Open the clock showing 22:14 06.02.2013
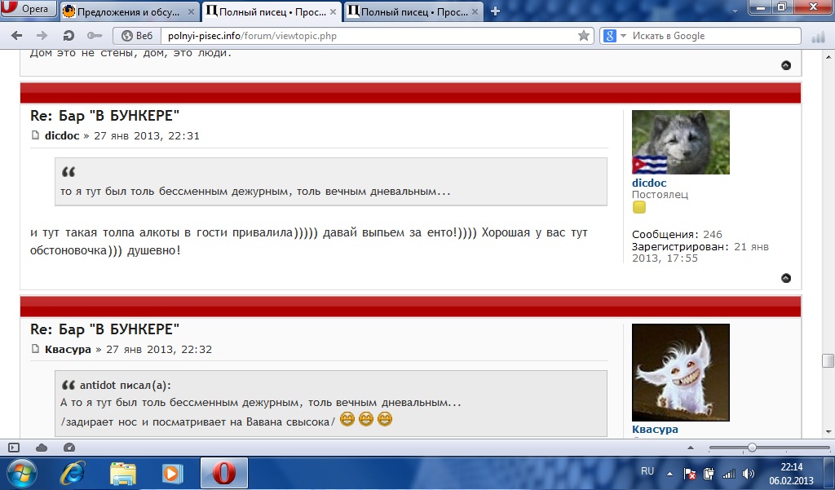This screenshot has width=835, height=490. tap(791, 474)
